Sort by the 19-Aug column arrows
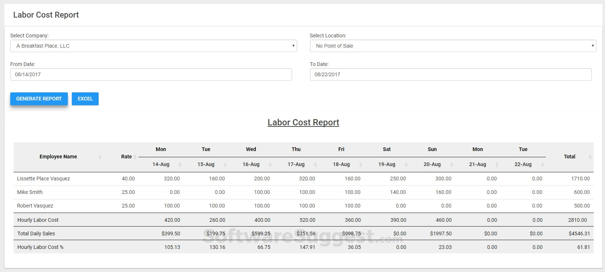The image size is (605, 272). [x=406, y=165]
